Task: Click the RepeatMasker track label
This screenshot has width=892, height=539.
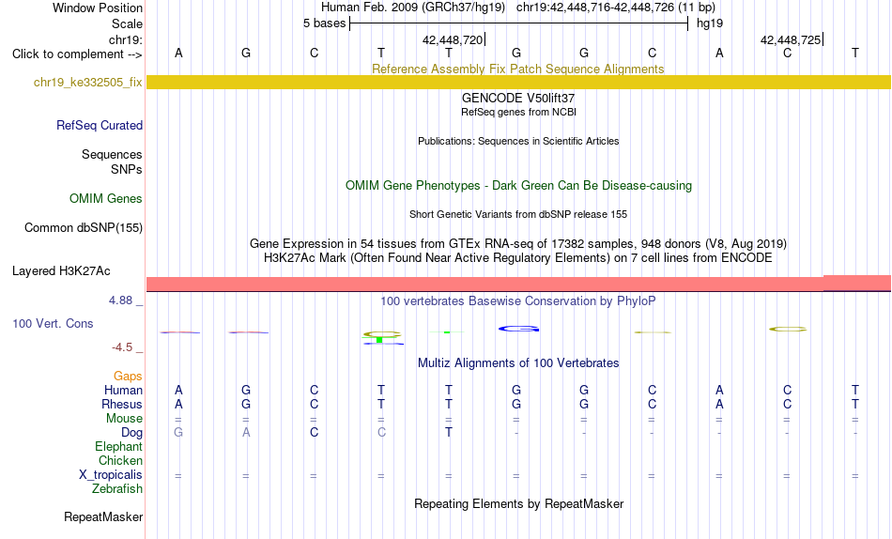Action: pyautogui.click(x=103, y=516)
